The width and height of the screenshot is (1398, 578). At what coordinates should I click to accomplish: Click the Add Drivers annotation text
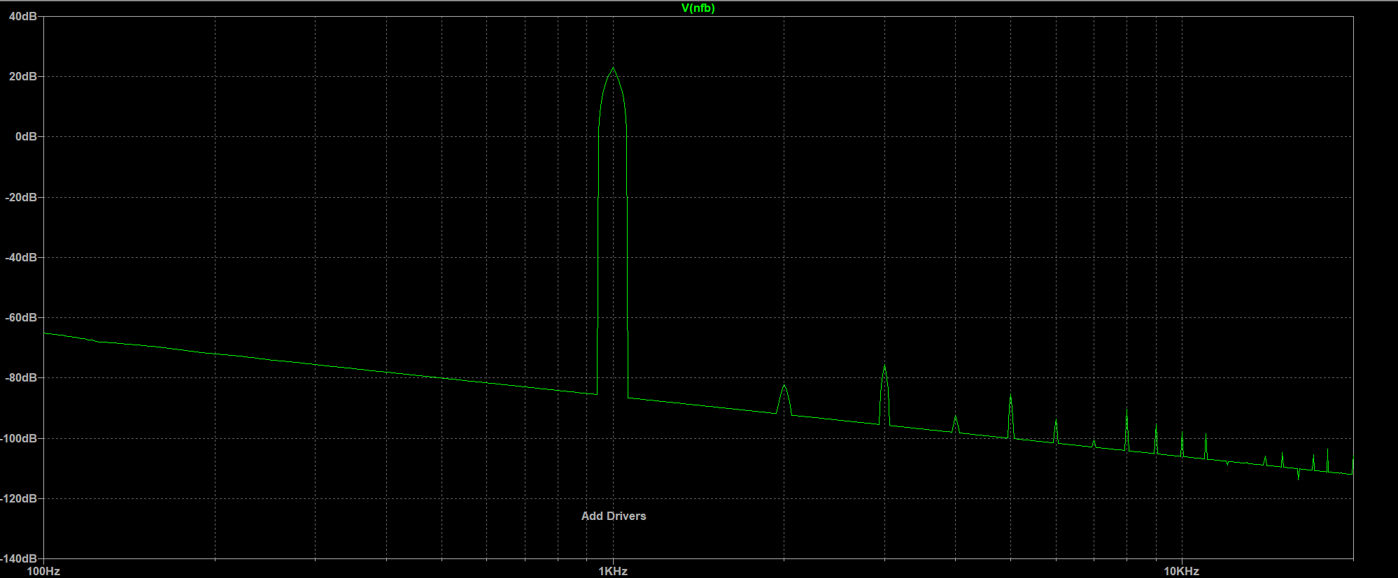[x=614, y=516]
